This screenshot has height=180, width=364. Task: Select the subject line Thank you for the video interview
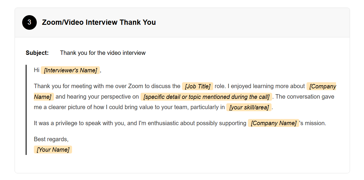point(103,53)
